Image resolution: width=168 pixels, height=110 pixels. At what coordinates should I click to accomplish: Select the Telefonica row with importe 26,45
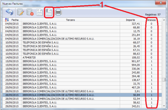pos(82,46)
